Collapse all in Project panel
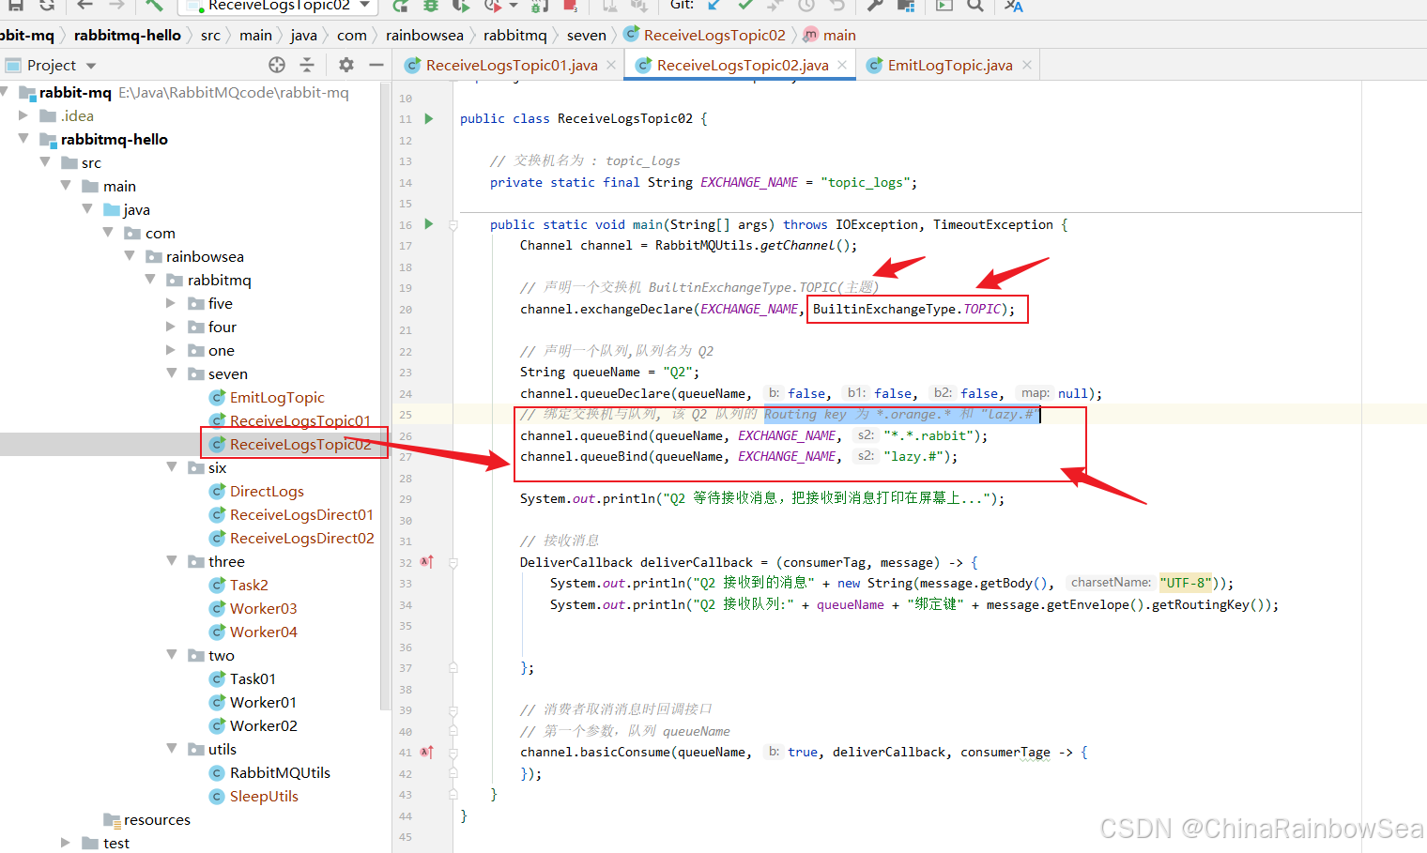Viewport: 1427px width, 853px height. (307, 65)
